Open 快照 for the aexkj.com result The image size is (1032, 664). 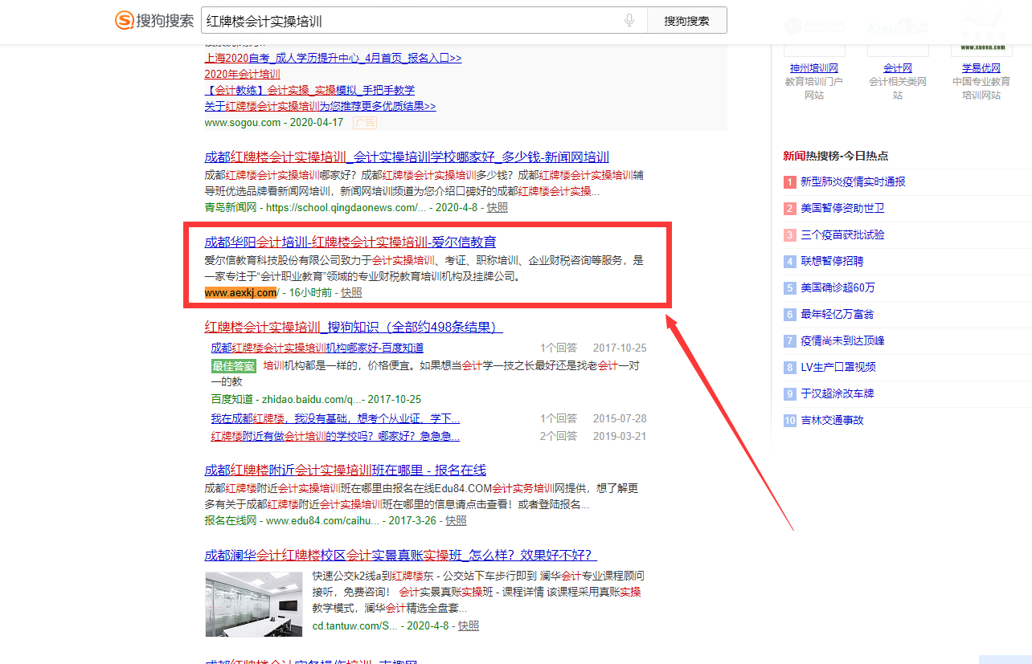(x=351, y=292)
